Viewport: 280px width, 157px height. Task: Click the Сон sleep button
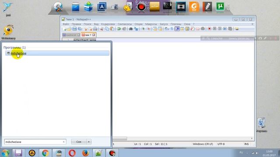coord(79,142)
